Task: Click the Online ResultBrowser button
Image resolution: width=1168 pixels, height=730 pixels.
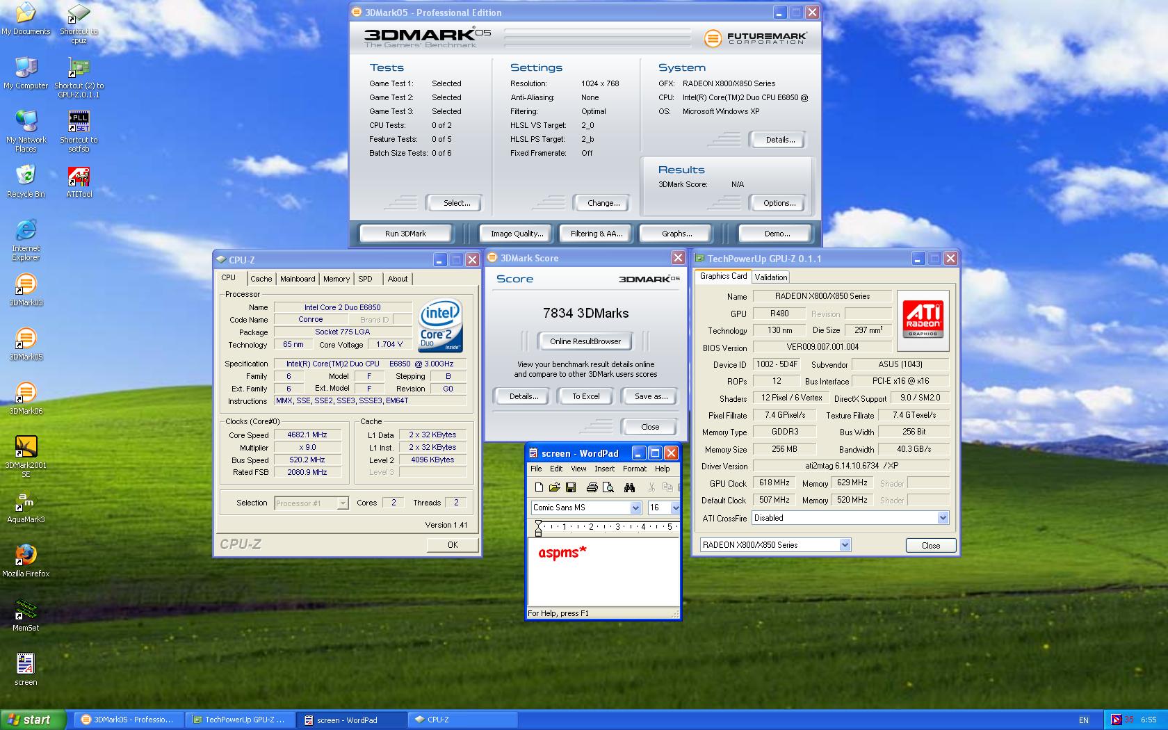Action: [x=585, y=341]
